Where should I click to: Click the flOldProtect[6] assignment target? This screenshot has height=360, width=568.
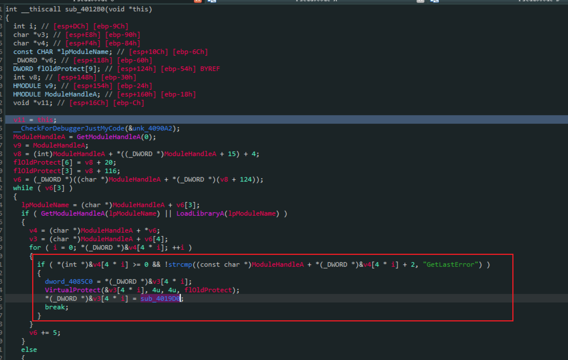43,163
